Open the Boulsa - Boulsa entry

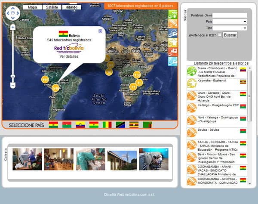(217, 133)
